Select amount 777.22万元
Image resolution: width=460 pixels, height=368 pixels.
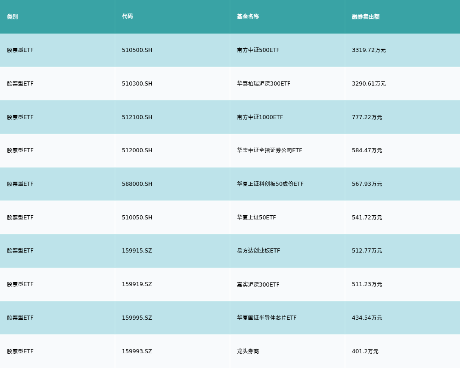[367, 117]
